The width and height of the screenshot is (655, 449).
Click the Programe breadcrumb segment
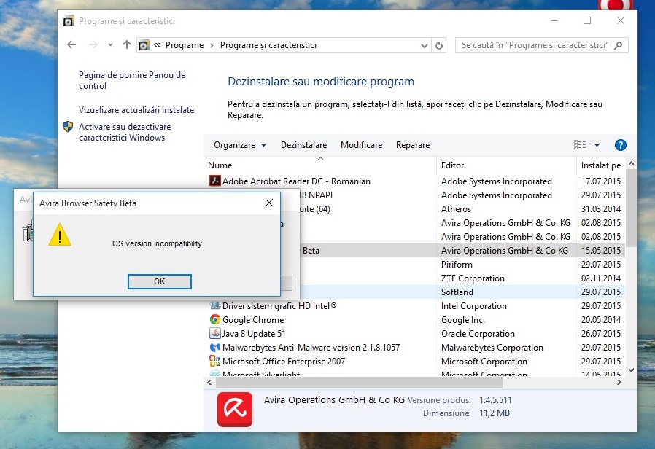pyautogui.click(x=185, y=45)
